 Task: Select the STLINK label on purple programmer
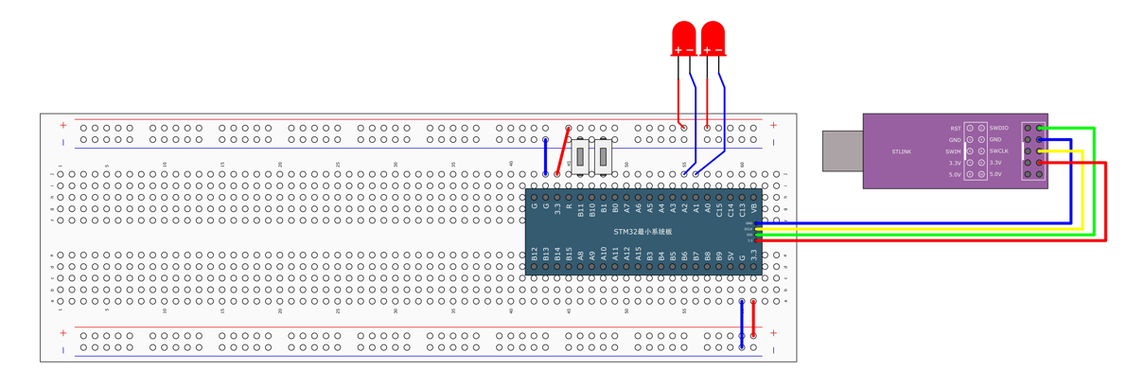(x=902, y=151)
